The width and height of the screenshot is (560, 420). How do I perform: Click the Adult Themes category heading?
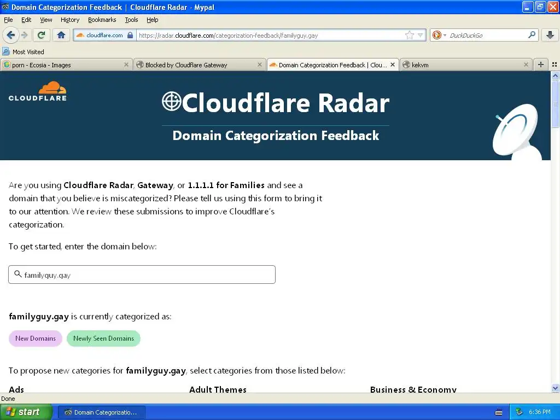point(218,389)
